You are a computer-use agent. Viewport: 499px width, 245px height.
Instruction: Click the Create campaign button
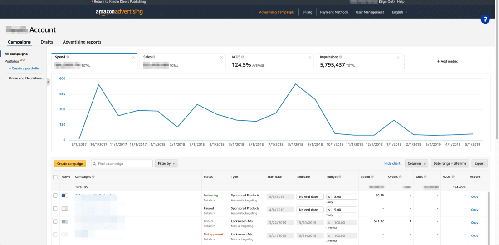[70, 163]
